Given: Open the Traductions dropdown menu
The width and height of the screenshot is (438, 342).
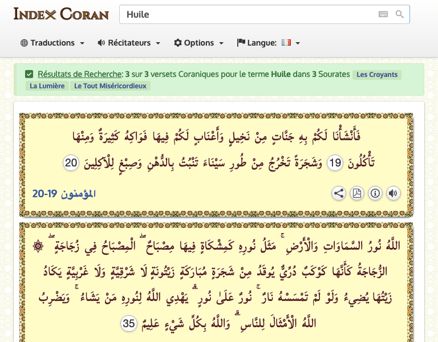Looking at the screenshot, I should [52, 43].
